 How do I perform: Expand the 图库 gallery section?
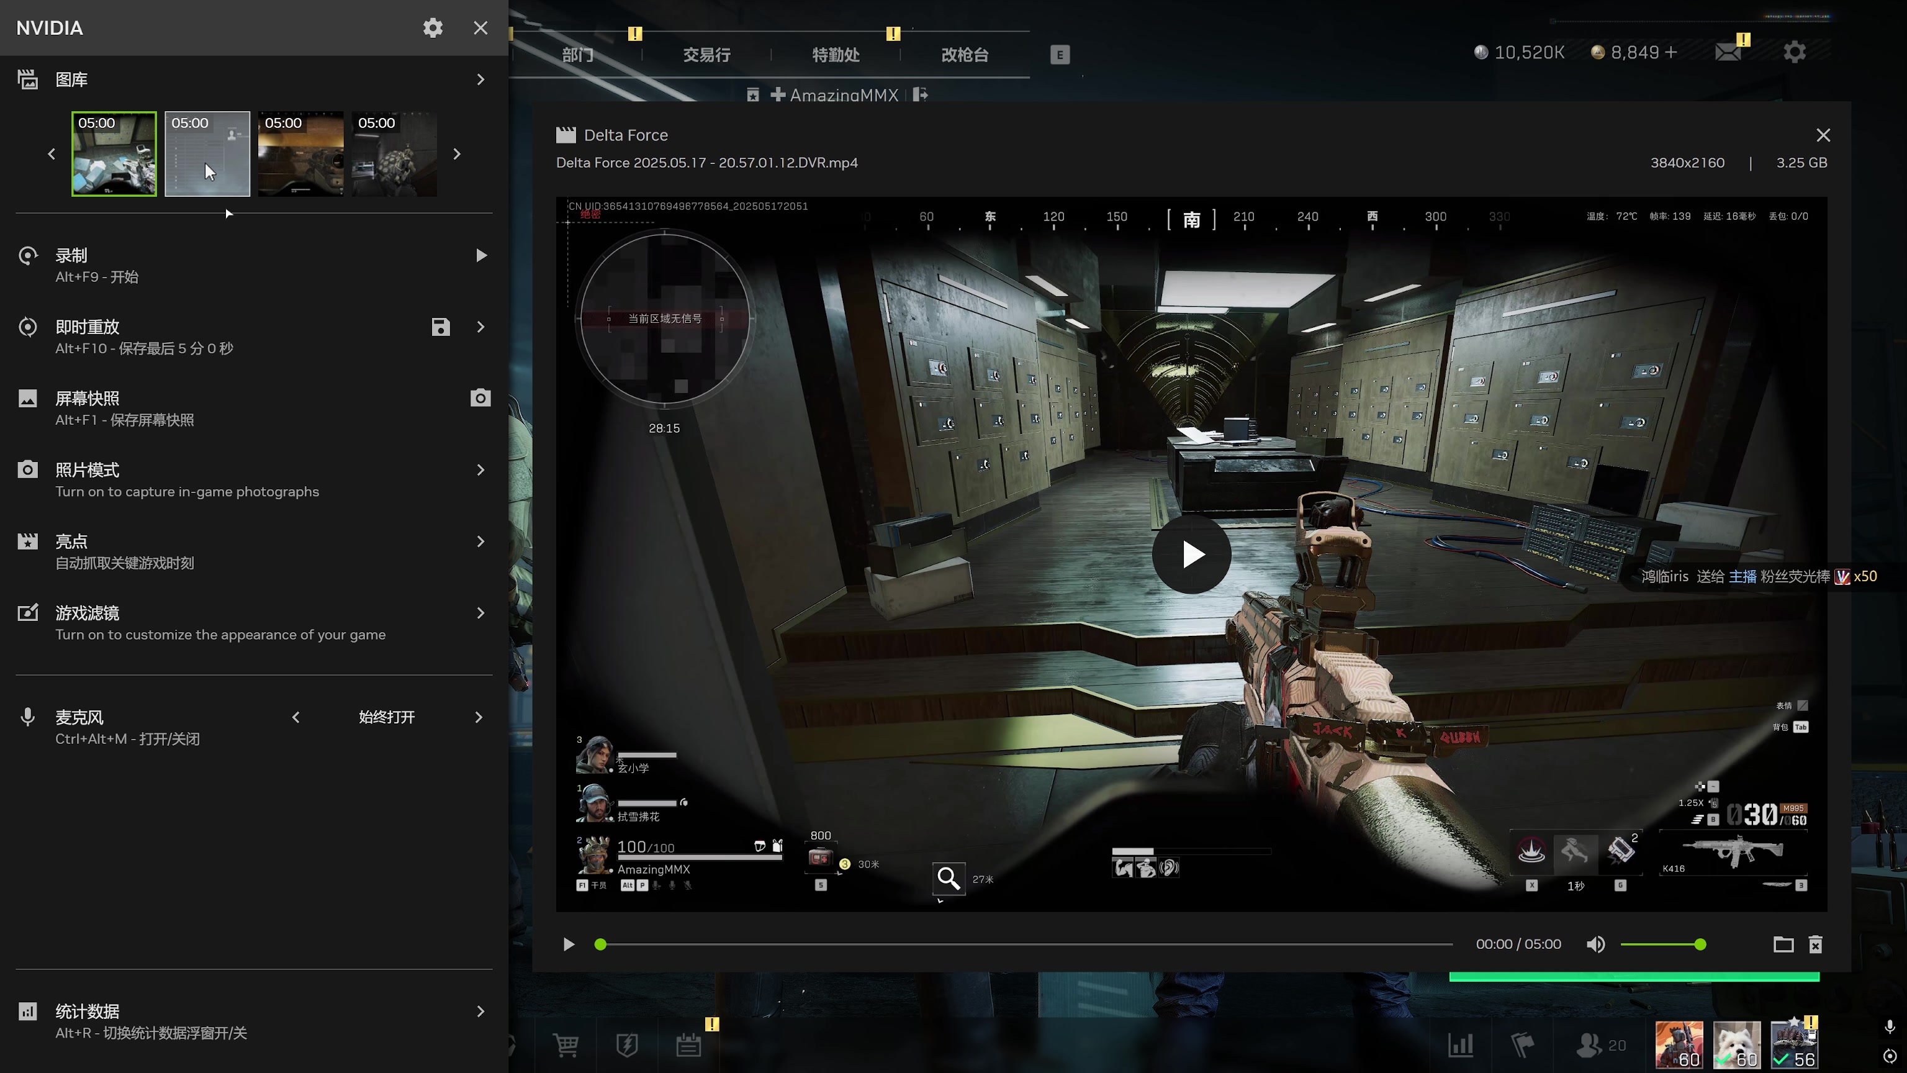pyautogui.click(x=480, y=79)
